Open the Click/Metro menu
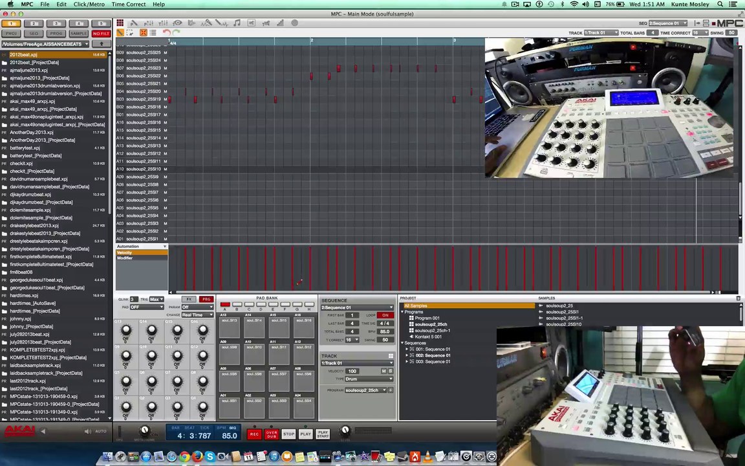Viewport: 745px width, 466px height. coord(89,5)
